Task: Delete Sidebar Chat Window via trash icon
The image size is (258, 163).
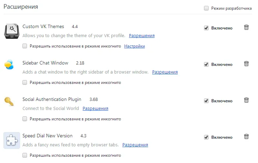Action: click(246, 64)
